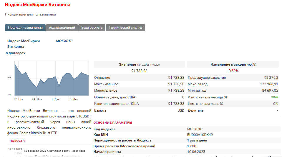
Task: Click Капитализация, в дол. США label
Action: (x=117, y=104)
